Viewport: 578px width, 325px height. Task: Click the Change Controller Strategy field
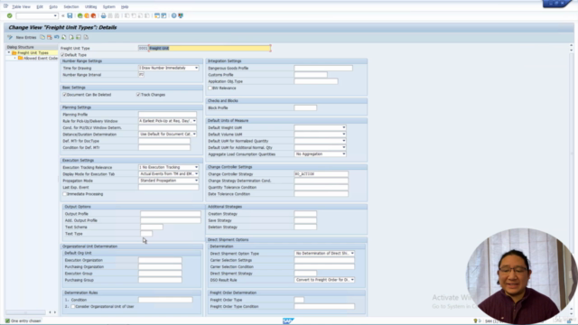[x=322, y=174]
